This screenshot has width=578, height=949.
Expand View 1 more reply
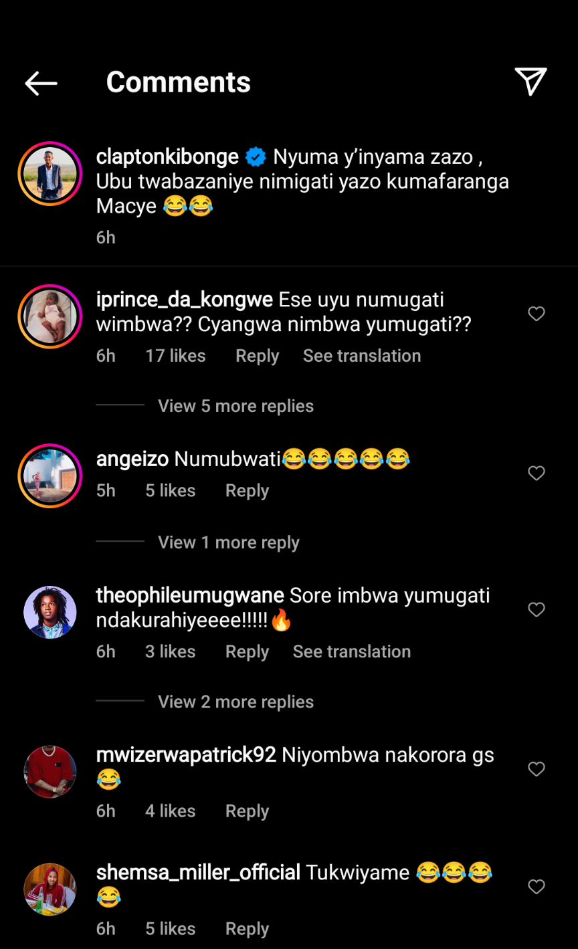coord(228,542)
